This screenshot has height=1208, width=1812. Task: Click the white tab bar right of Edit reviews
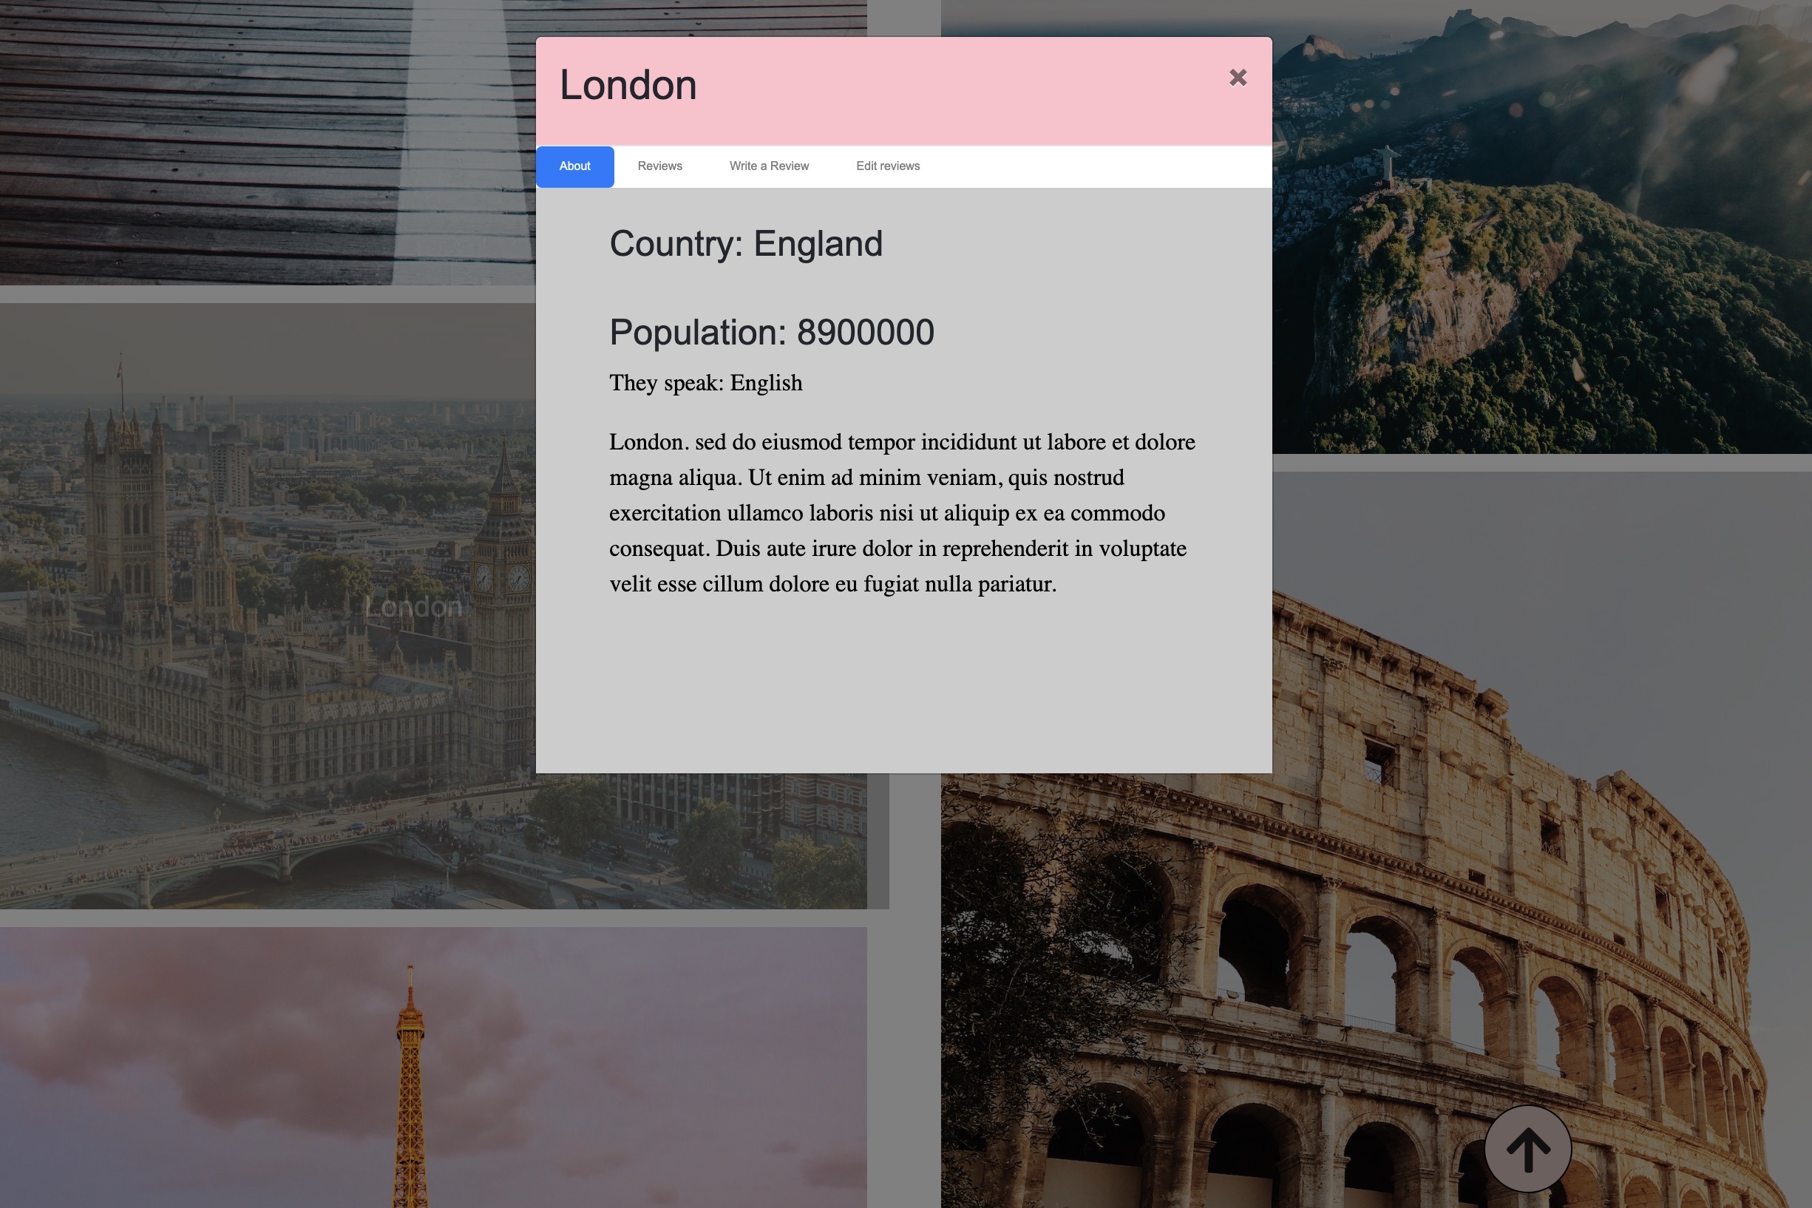pos(1117,166)
